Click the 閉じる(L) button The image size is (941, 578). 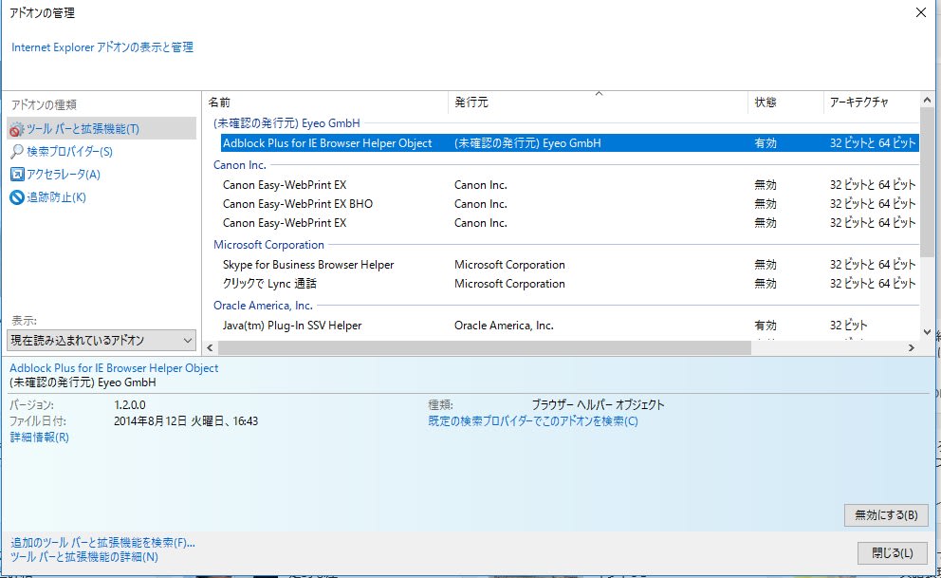tap(893, 552)
